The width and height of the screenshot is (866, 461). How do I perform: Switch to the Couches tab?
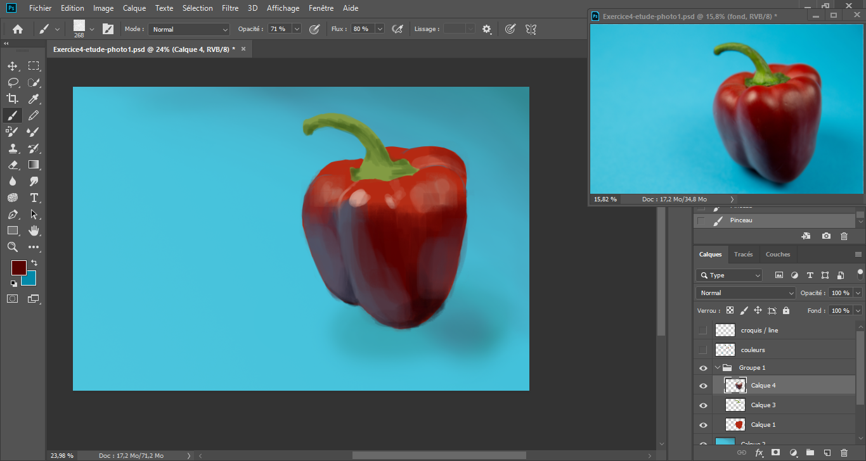(x=777, y=255)
